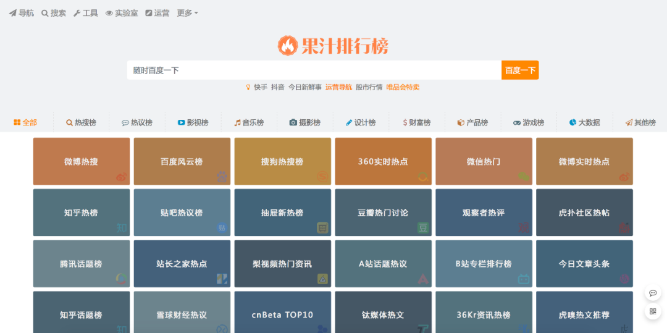Image resolution: width=667 pixels, height=333 pixels.
Task: Click the Tencent icon on 腾讯话题榜 card
Action: pos(121,279)
